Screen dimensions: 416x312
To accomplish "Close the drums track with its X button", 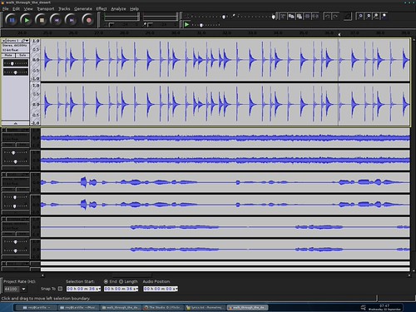I will (4, 41).
